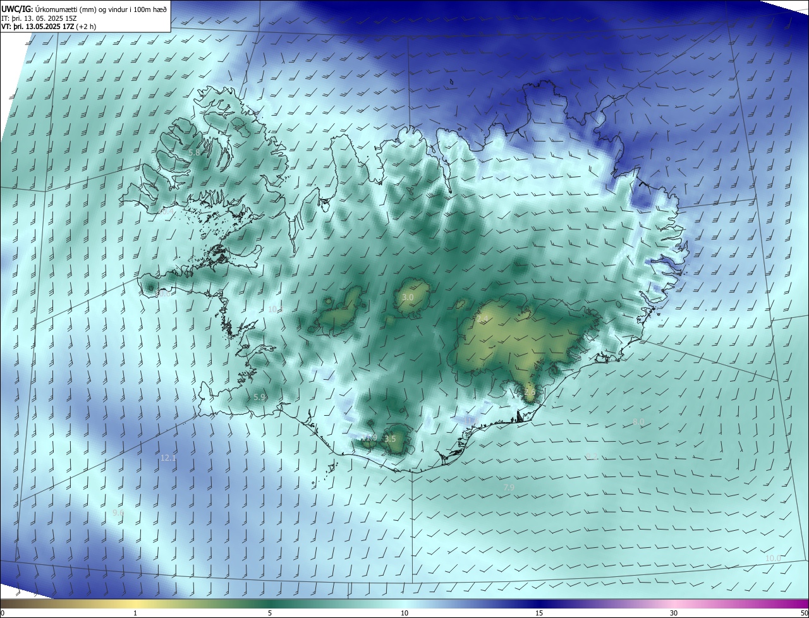The image size is (809, 618).
Task: Select the valid time line "VT: þri. 13.05.2025 17Z (+2 h)"
Action: [49, 27]
